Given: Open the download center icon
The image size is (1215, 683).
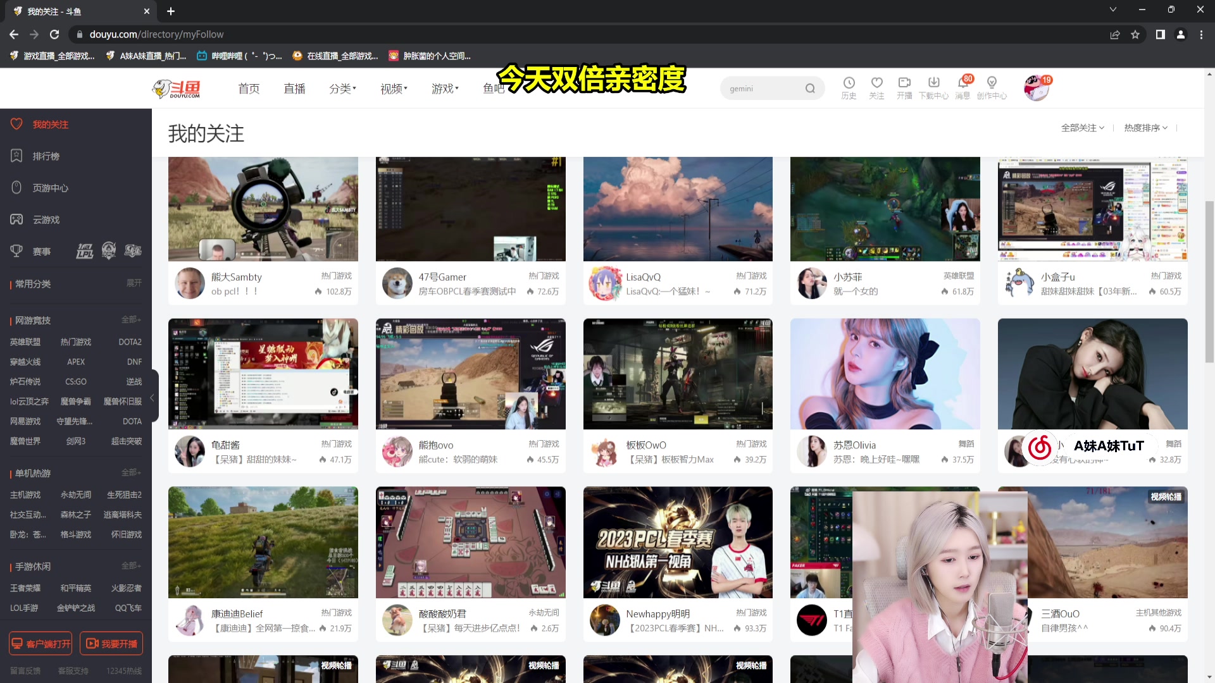Looking at the screenshot, I should (933, 83).
